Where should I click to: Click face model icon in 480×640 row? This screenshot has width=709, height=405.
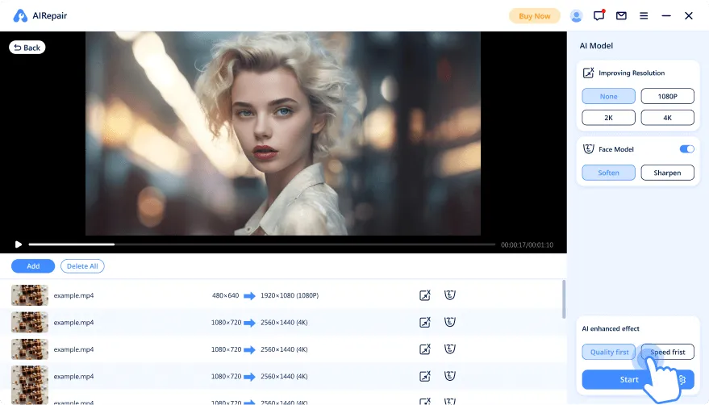[x=449, y=295]
